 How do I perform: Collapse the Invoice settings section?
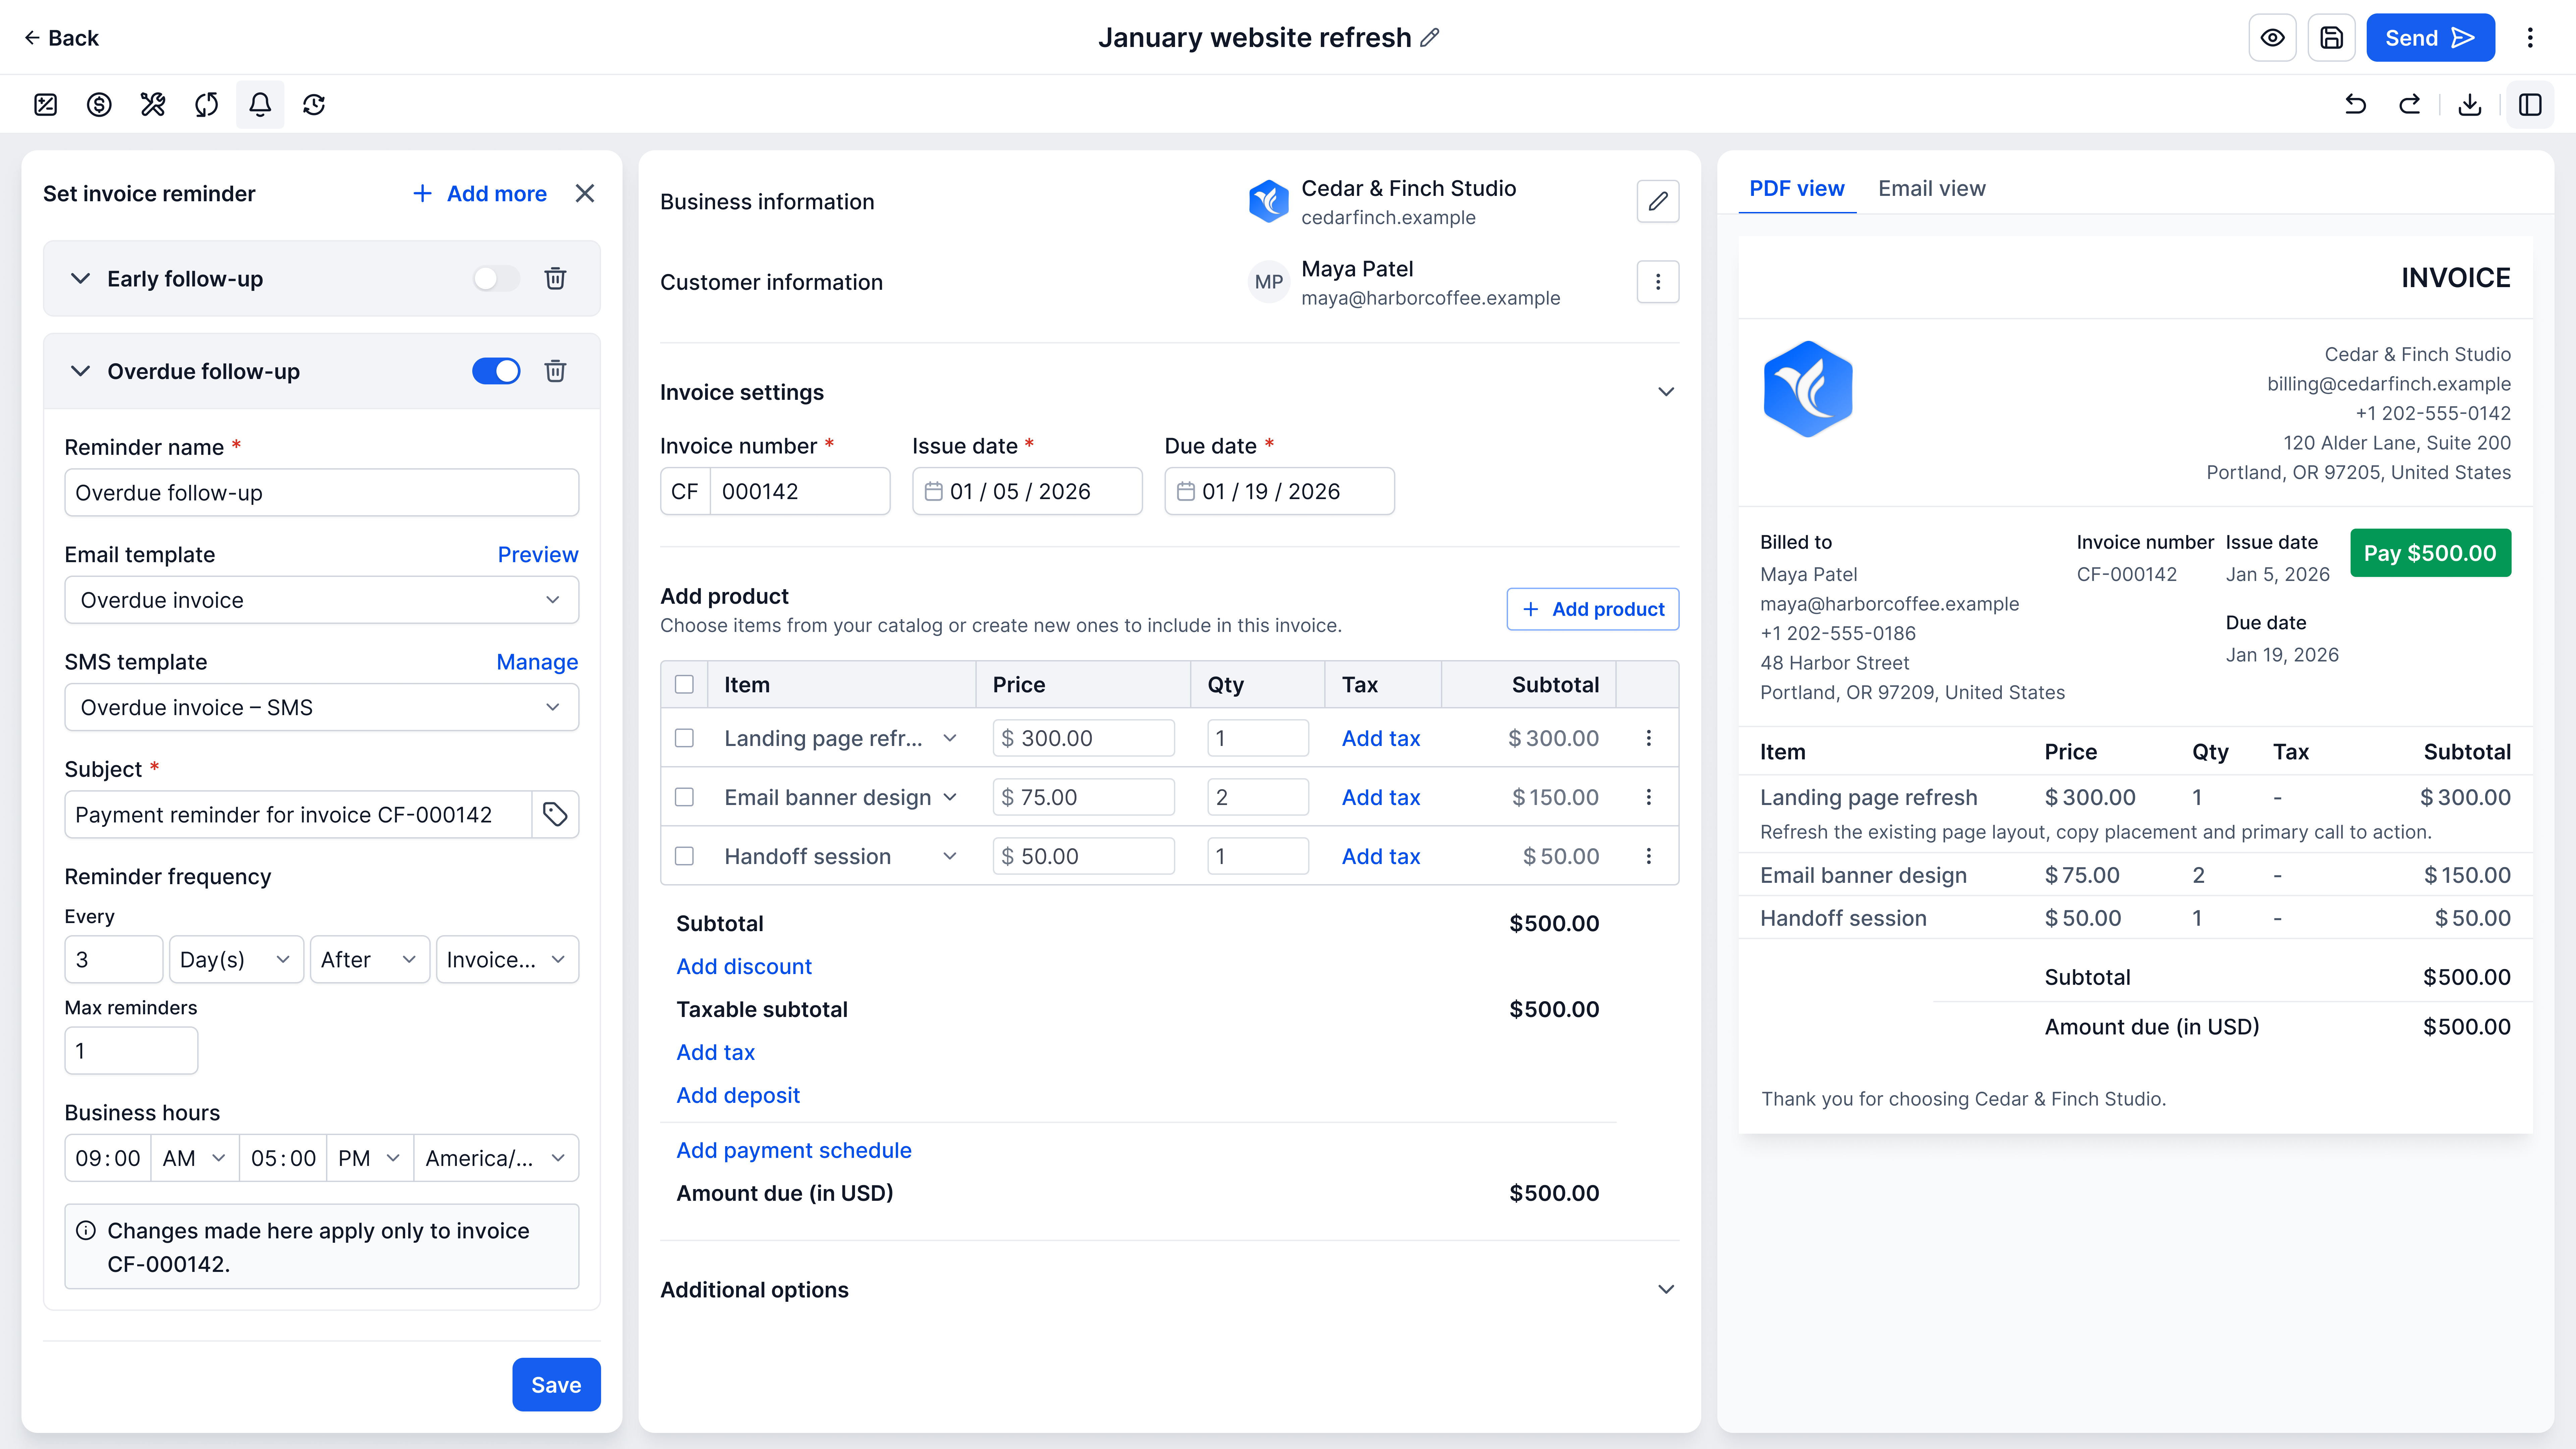[x=1666, y=392]
